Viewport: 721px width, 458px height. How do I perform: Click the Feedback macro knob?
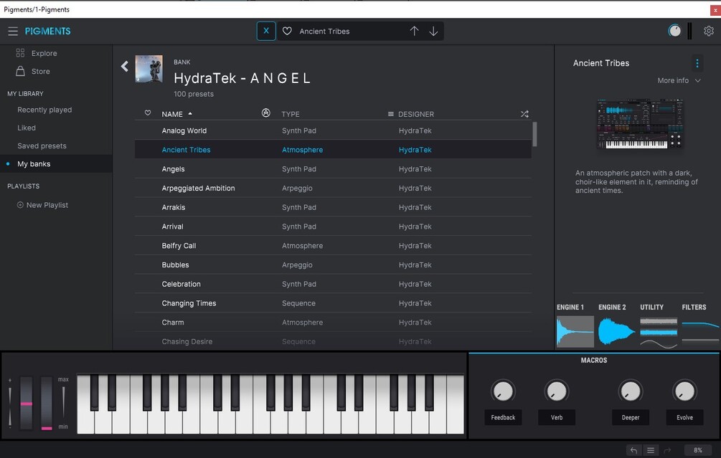(x=503, y=391)
